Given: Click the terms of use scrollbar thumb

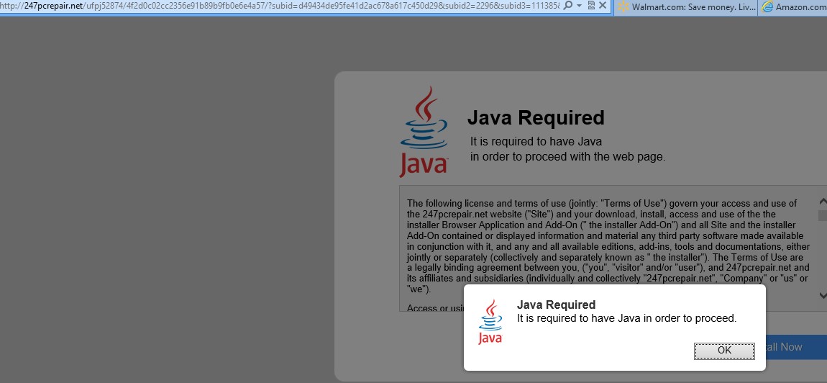Looking at the screenshot, I should (x=822, y=215).
